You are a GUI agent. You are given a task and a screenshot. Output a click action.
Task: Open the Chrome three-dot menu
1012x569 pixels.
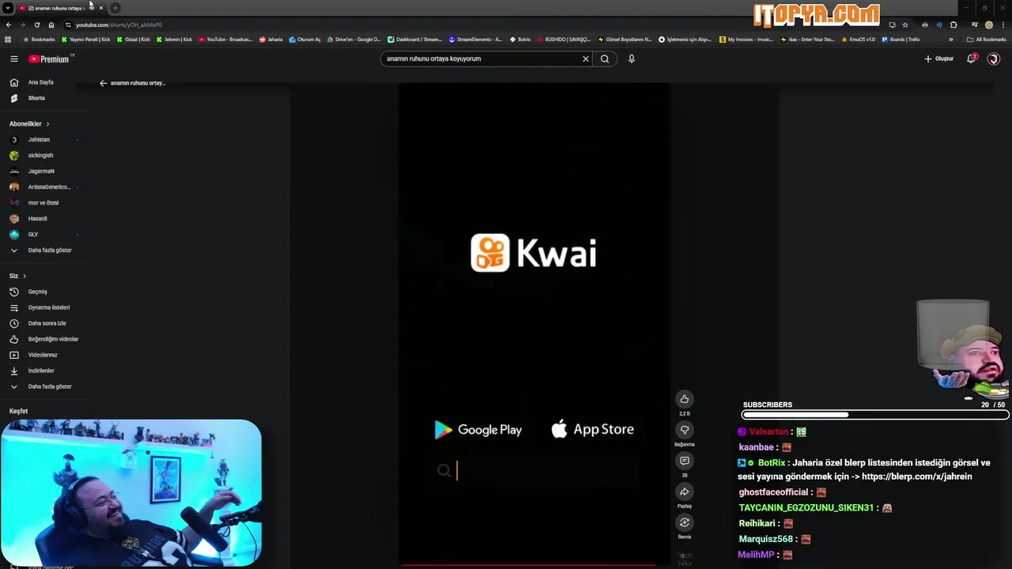tap(1003, 24)
